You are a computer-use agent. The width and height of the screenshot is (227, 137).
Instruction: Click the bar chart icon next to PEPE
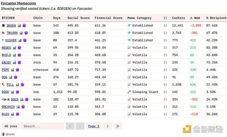(x=12, y=70)
